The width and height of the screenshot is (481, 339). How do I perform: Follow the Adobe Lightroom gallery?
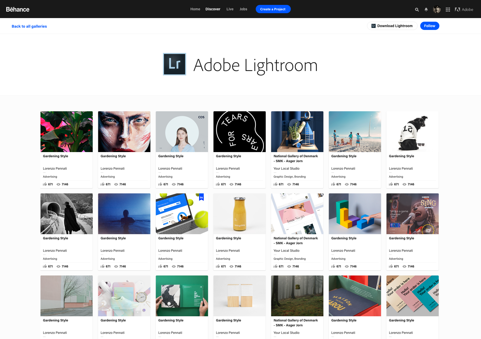click(x=430, y=26)
